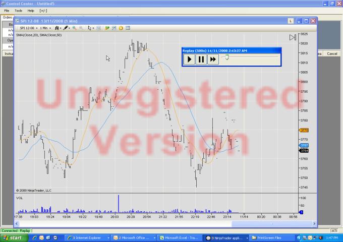Expand the cursor type dropdown arrow

pos(93,28)
